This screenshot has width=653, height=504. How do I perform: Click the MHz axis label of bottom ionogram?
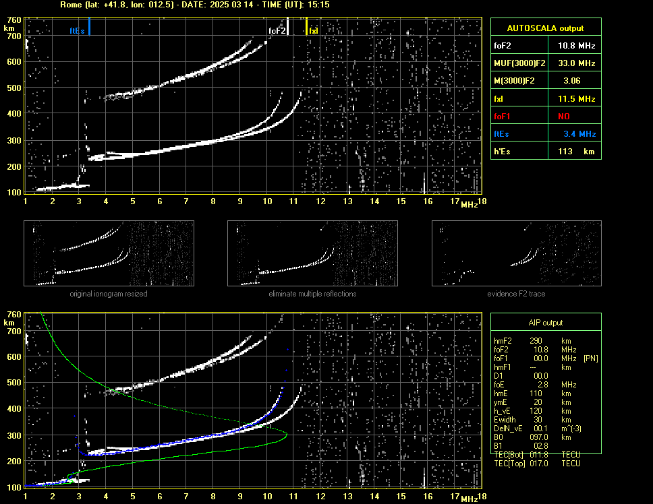[x=470, y=499]
